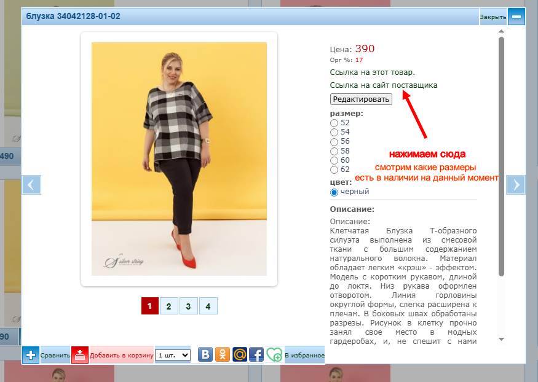Share the product on VKontakte
Viewport: 538px width, 382px height.
coord(205,354)
